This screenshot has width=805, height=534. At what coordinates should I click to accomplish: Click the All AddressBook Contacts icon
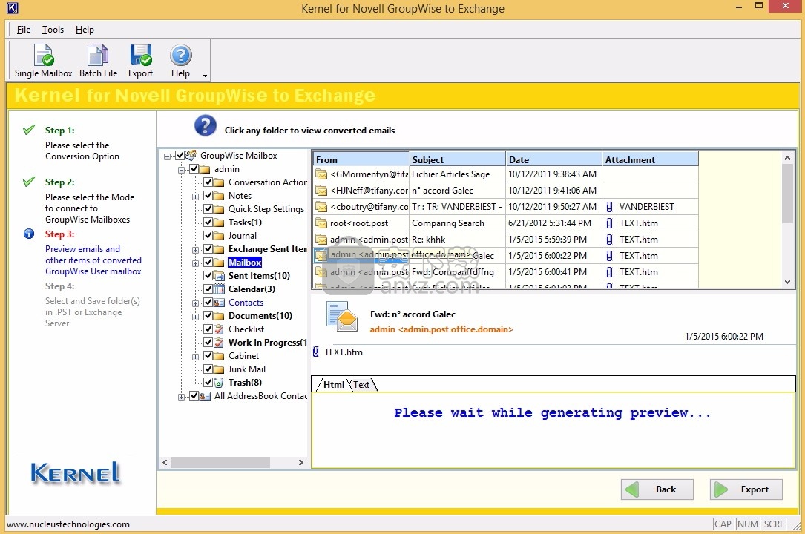click(x=205, y=395)
